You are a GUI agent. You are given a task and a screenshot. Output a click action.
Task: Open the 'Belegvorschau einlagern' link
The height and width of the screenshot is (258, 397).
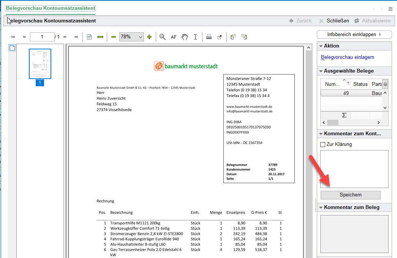click(348, 57)
